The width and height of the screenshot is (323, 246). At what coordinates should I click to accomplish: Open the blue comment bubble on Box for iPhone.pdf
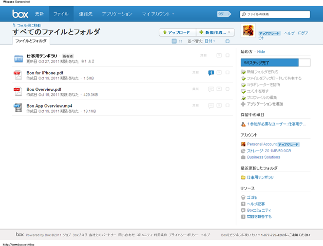[x=211, y=73]
